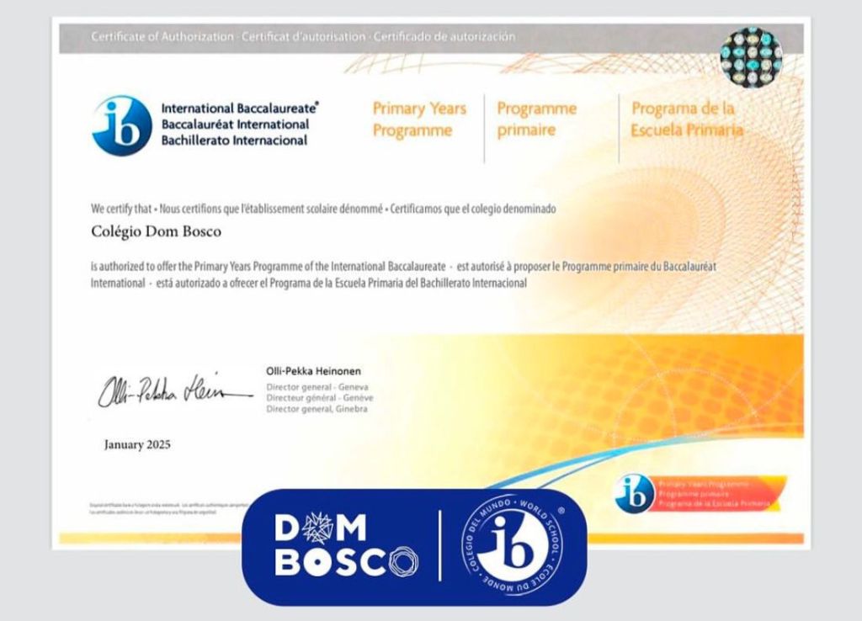Click the holographic security sticker
This screenshot has width=862, height=621.
click(751, 56)
